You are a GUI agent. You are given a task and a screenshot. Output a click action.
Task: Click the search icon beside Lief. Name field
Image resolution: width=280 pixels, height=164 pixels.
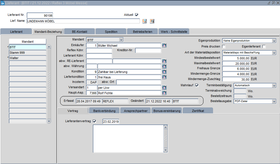point(152,21)
